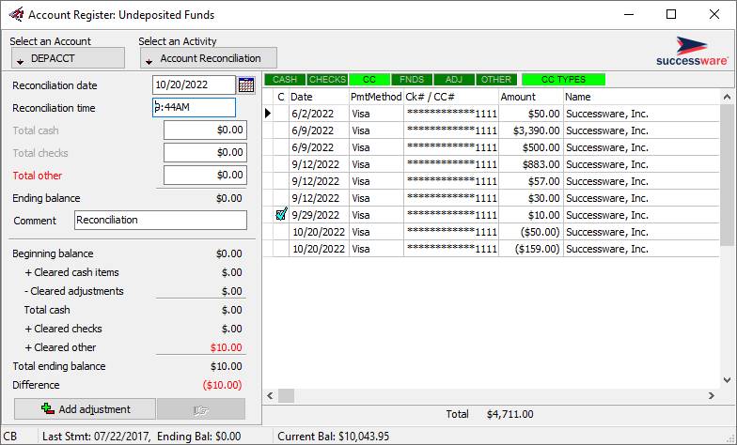737x445 pixels.
Task: Uncheck the cleared mark on the 9/29/2022 row
Action: point(280,215)
